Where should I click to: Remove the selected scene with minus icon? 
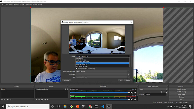coord(4,99)
